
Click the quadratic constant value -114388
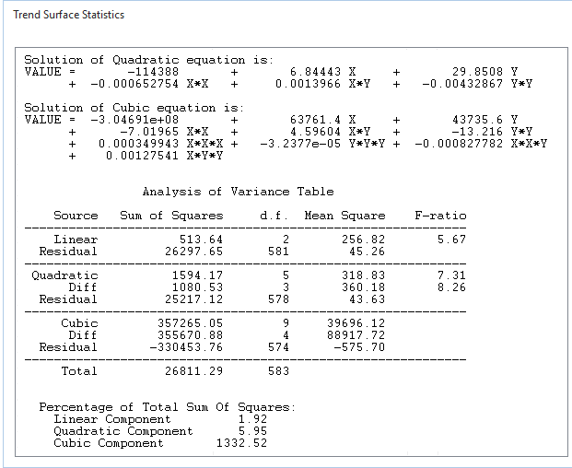click(153, 72)
